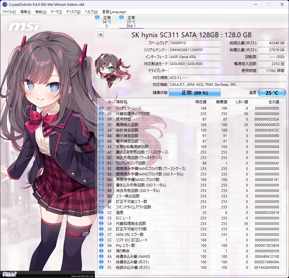289x278 pixels.
Task: Click the 現在値 column header
Action: (198, 102)
